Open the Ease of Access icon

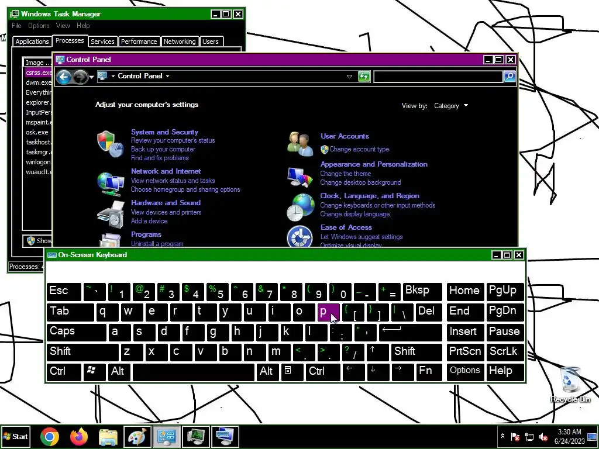(299, 237)
